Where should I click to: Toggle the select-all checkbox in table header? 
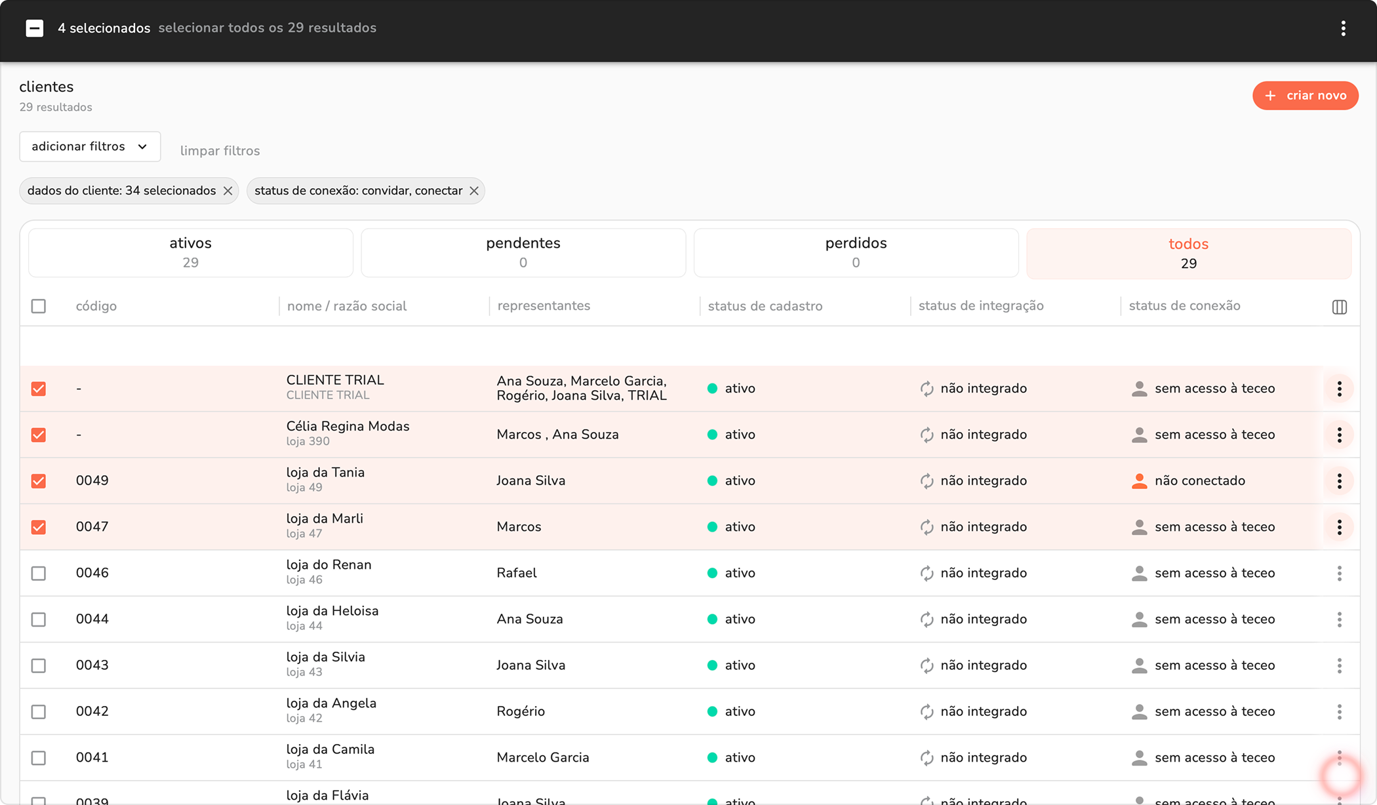(x=39, y=306)
